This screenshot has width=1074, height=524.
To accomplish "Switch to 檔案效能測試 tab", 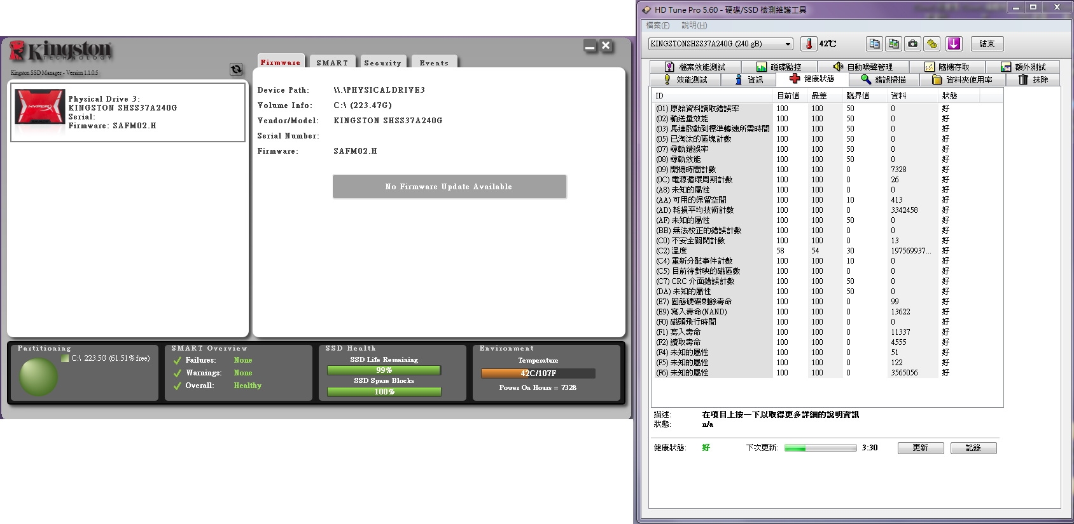I will click(695, 67).
